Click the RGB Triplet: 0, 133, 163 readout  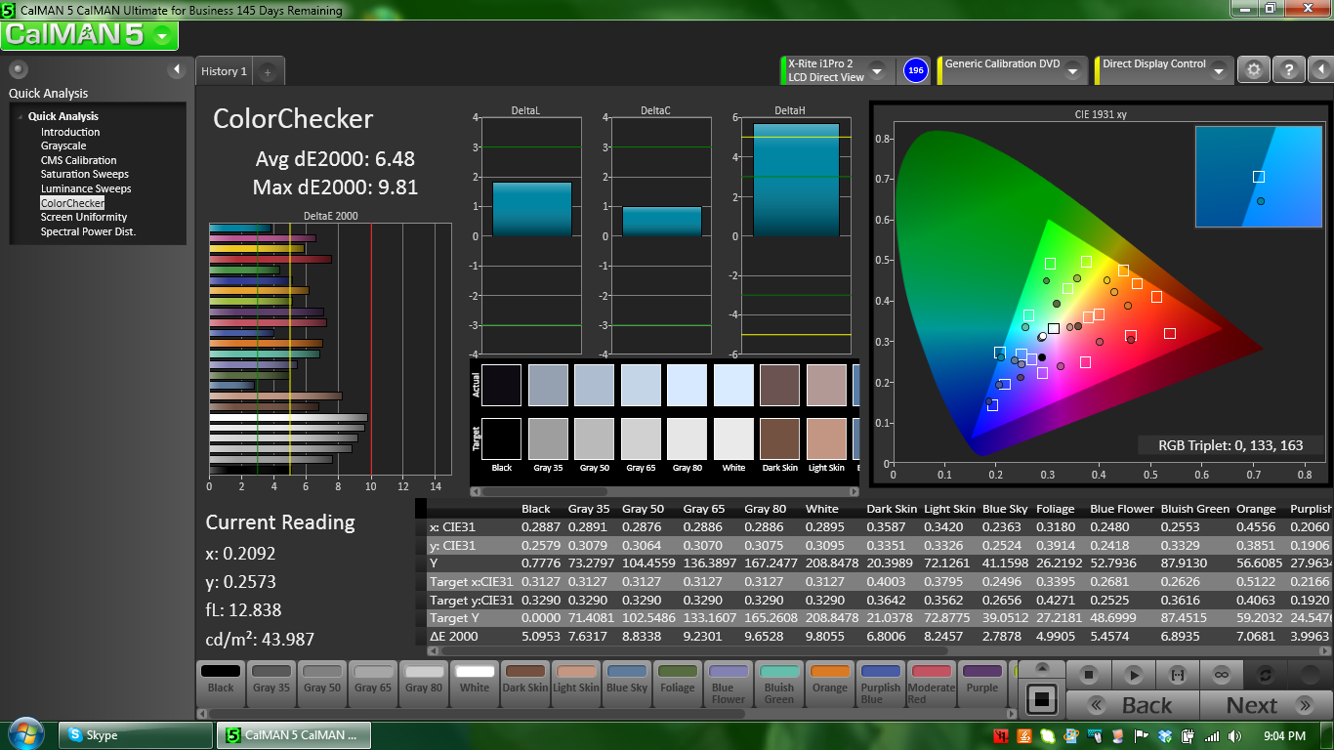[x=1230, y=445]
